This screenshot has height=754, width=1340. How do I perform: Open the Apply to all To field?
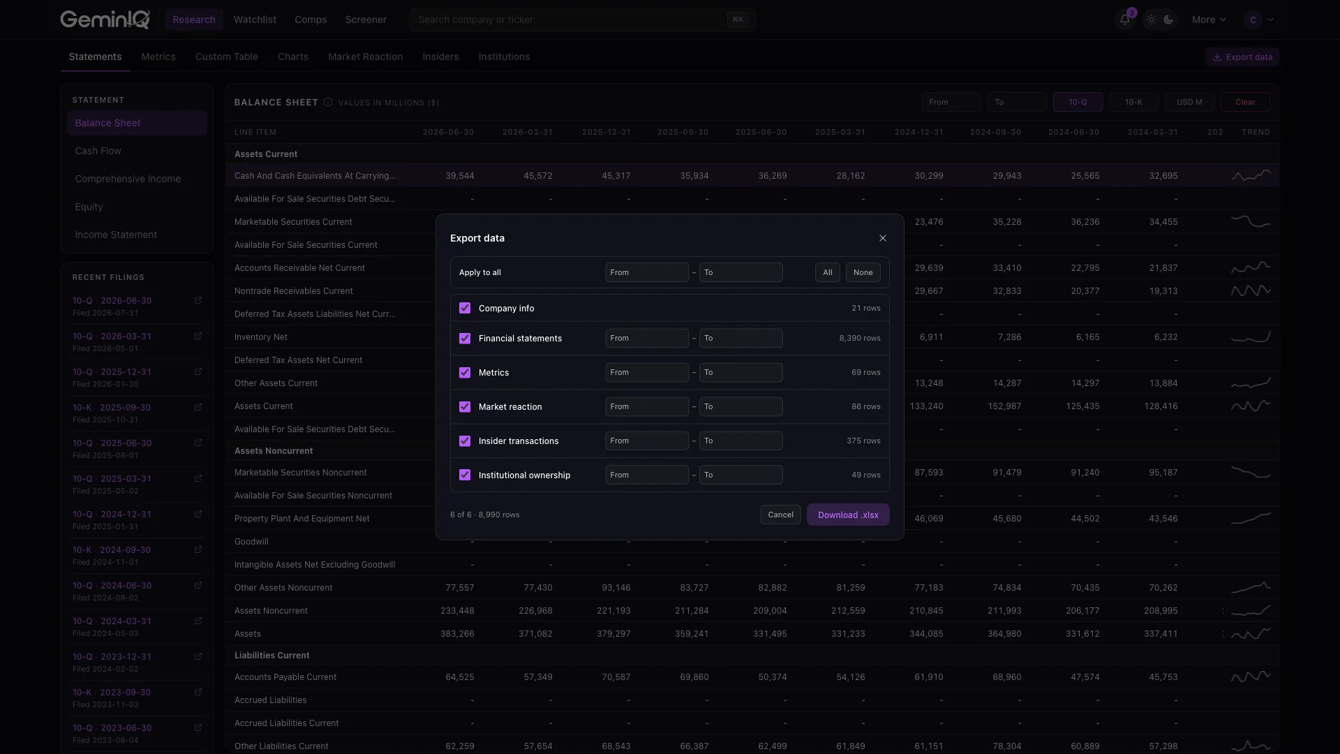pos(741,272)
